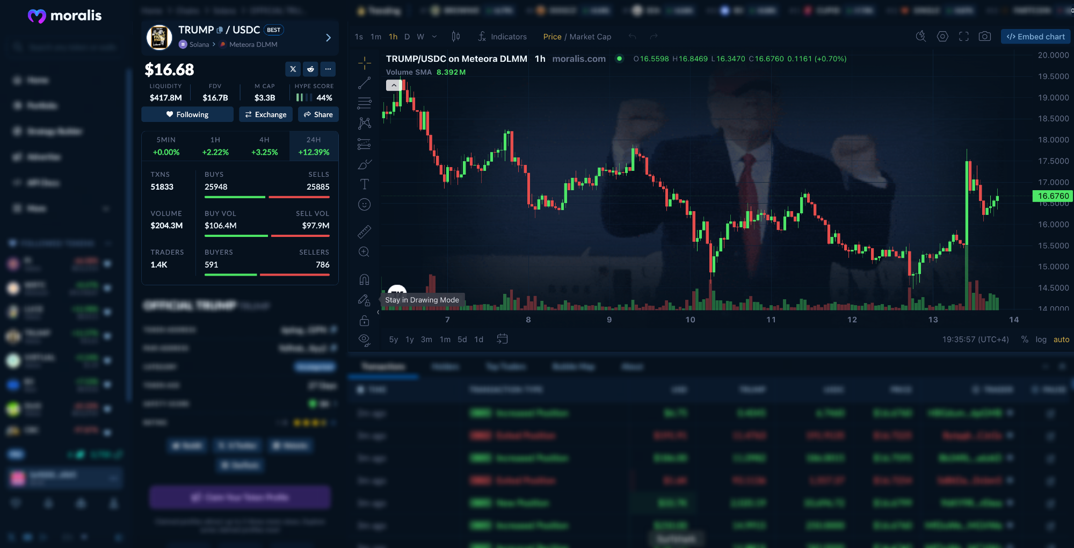Open the forecasting and projection tool

tap(365, 143)
